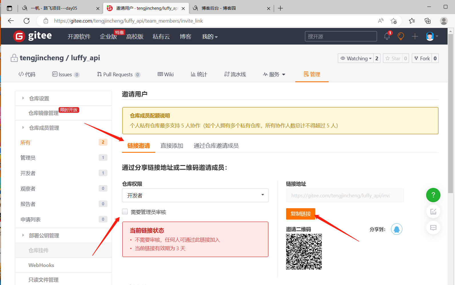
Task: Open 博客 in the navbar
Action: click(x=185, y=37)
